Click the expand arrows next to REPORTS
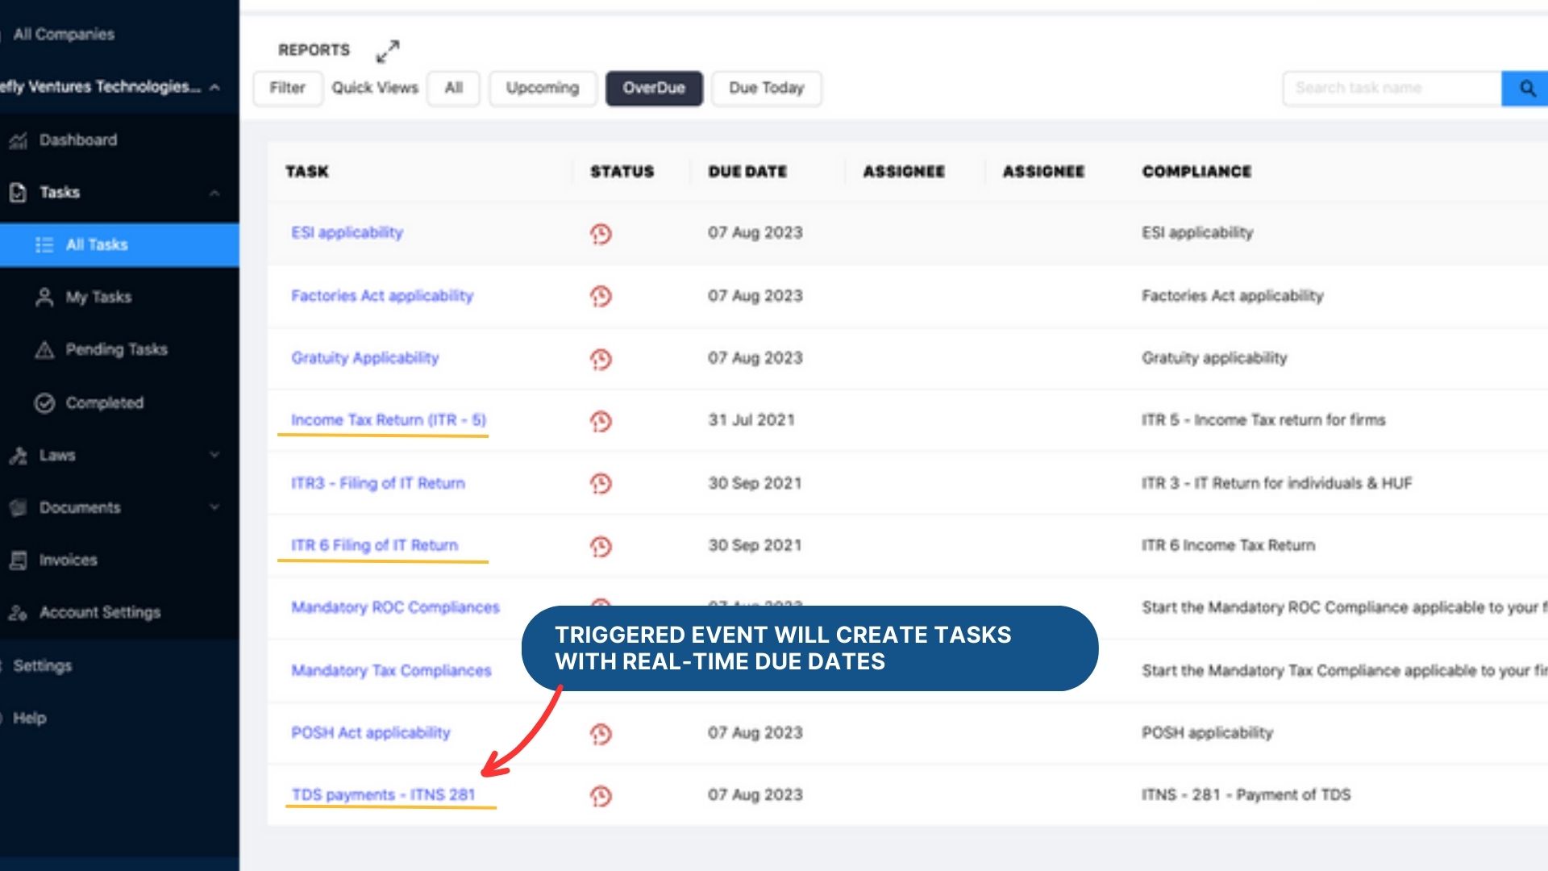 tap(388, 51)
